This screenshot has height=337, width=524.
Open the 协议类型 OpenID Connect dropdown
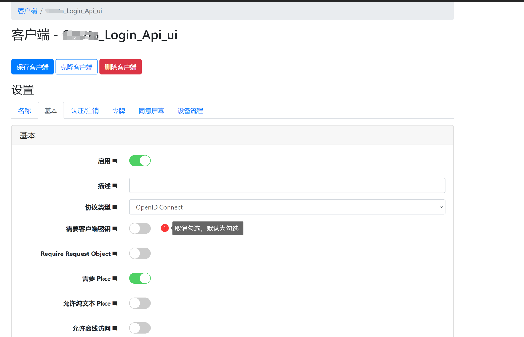click(x=287, y=207)
